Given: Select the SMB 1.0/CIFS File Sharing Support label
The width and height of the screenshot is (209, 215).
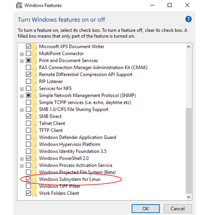Looking at the screenshot, I should point(74,109).
